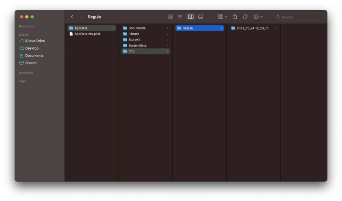Minimize the window with the yellow button
This screenshot has height=201, width=342.
[x=27, y=17]
